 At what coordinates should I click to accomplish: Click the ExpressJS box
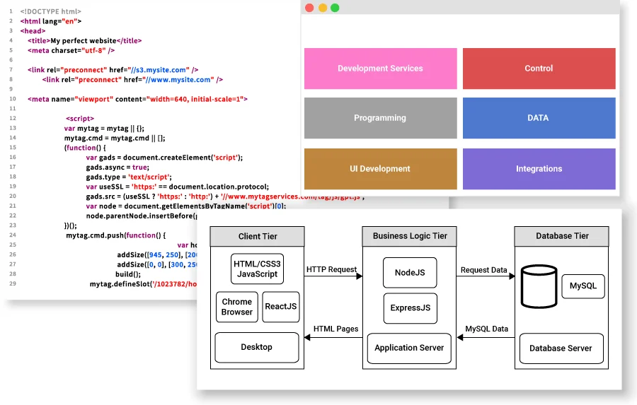(x=410, y=308)
